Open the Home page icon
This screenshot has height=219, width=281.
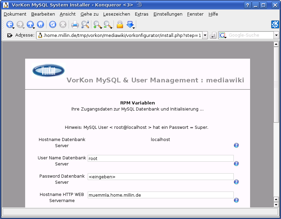point(40,24)
